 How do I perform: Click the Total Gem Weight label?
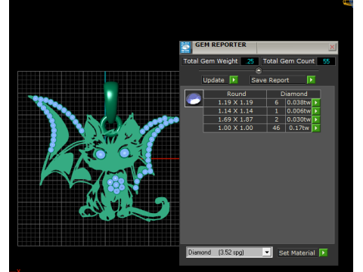[x=210, y=61]
